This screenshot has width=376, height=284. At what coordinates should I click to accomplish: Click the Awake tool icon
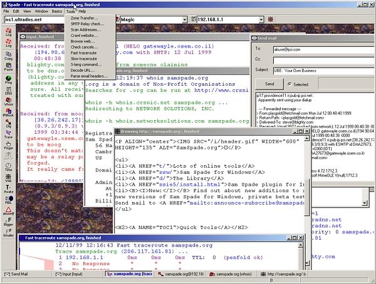point(8,189)
